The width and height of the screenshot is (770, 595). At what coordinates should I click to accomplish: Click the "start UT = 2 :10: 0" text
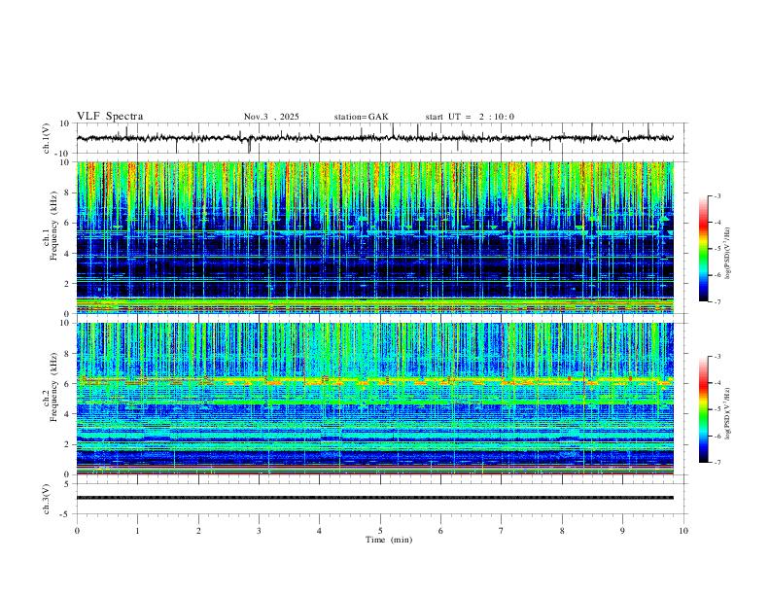(x=470, y=117)
